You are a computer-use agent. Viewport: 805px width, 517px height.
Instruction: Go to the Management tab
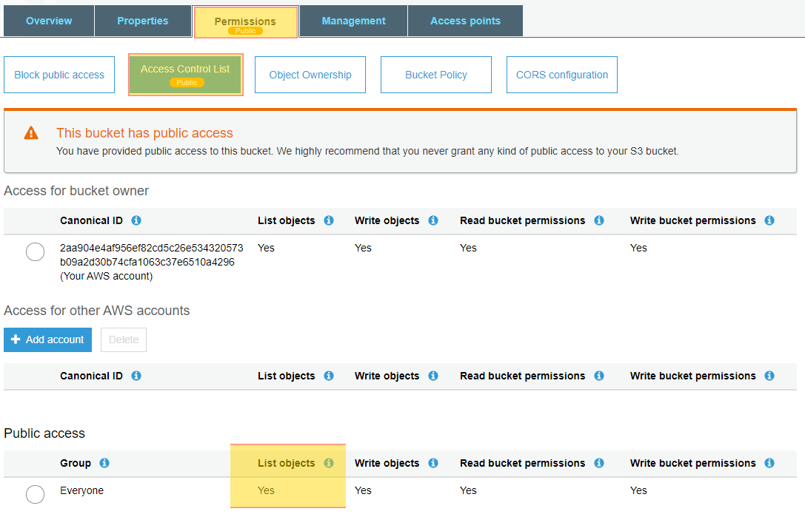[354, 21]
